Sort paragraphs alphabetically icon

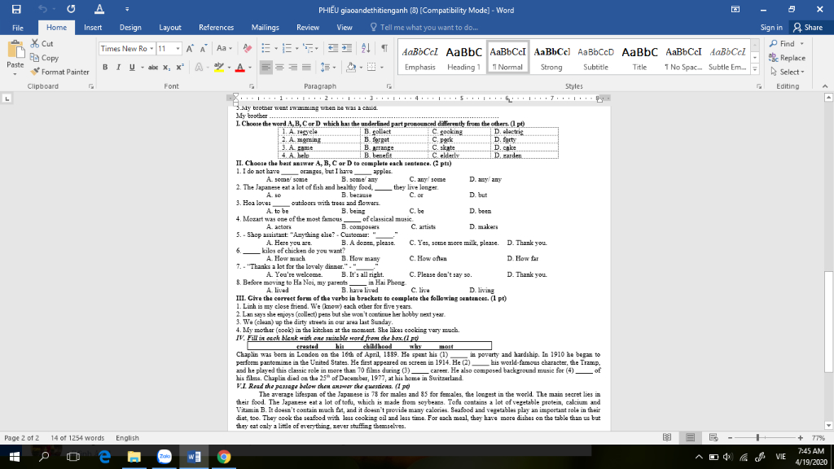click(x=366, y=48)
